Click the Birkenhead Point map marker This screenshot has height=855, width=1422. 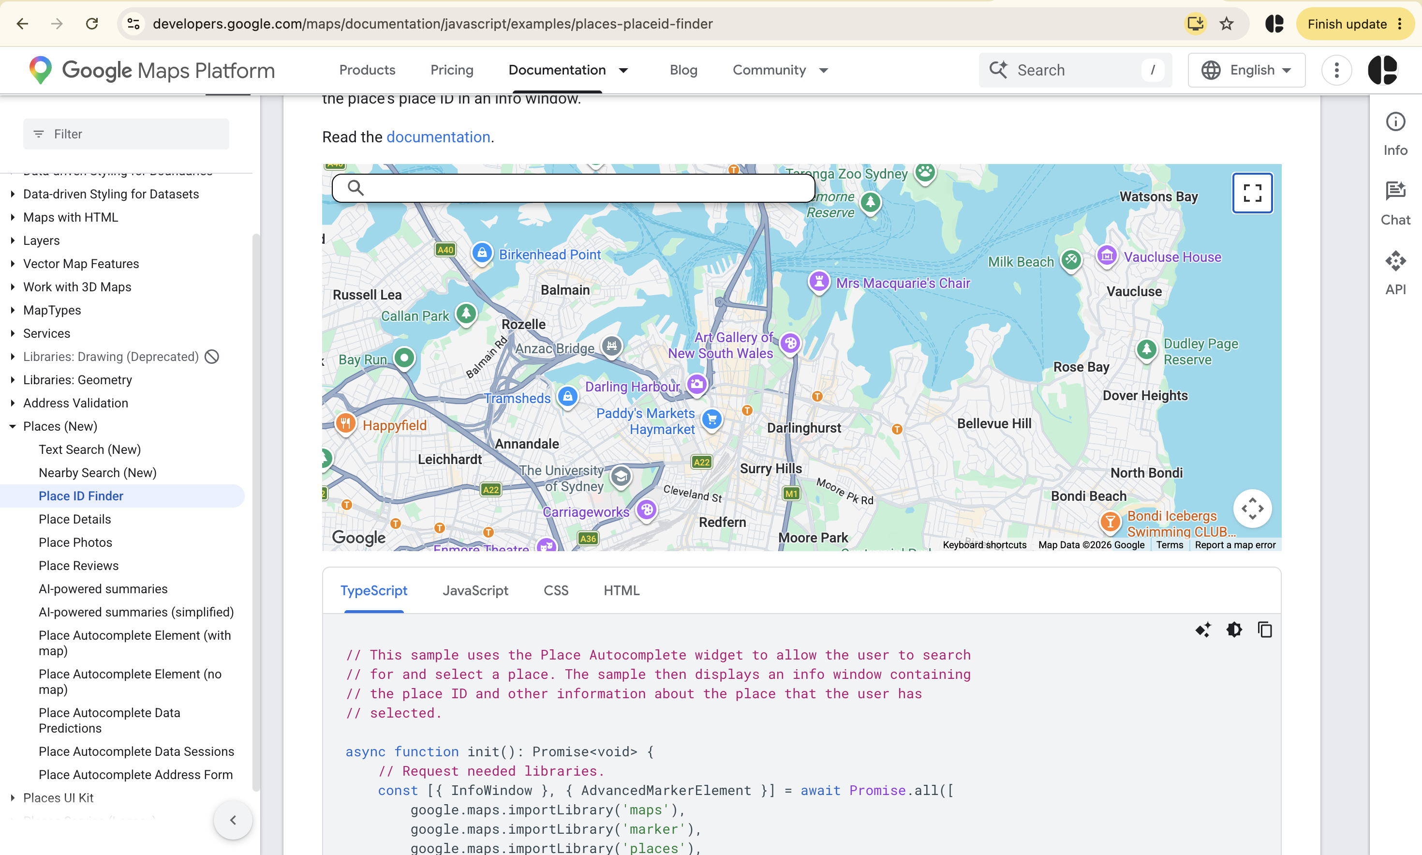coord(482,253)
